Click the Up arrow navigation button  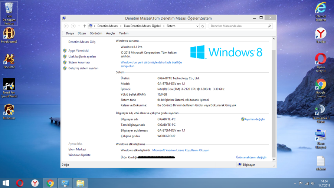[85, 26]
